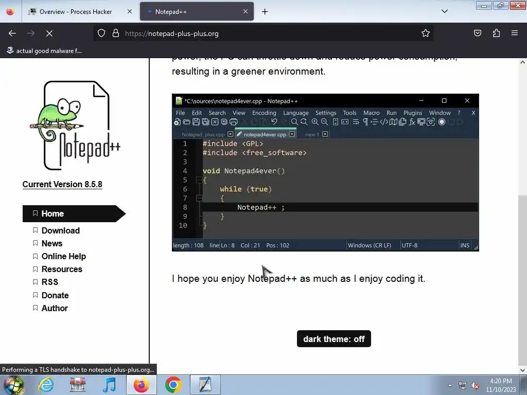Open the Donate sidebar link
This screenshot has width=527, height=395.
(55, 295)
